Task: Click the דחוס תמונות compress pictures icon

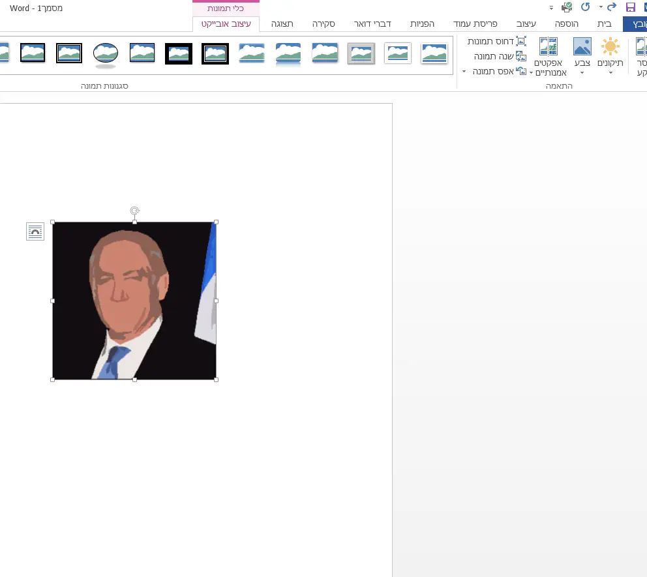Action: click(x=520, y=41)
